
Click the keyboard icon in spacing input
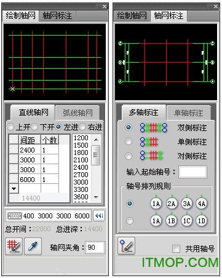click(x=15, y=216)
